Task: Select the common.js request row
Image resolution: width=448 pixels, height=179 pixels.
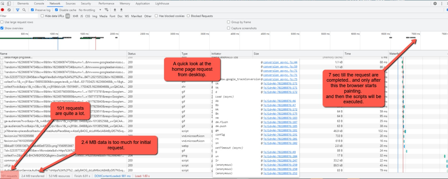Action: (x=63, y=160)
